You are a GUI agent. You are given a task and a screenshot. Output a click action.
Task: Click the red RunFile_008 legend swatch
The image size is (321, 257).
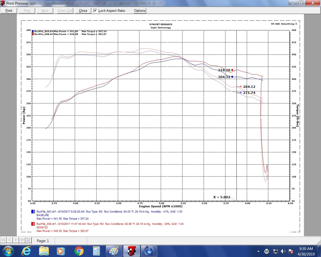33,224
